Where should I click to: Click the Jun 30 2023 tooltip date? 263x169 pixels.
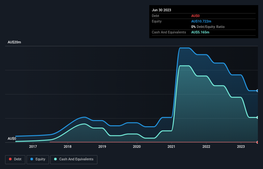161,10
